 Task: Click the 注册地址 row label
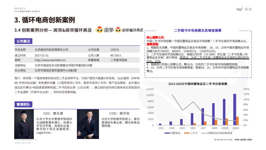click(20, 65)
